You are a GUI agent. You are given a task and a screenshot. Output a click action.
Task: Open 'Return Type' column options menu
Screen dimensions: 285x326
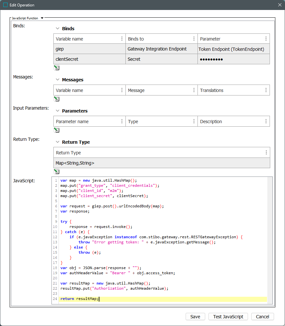pyautogui.click(x=266, y=153)
